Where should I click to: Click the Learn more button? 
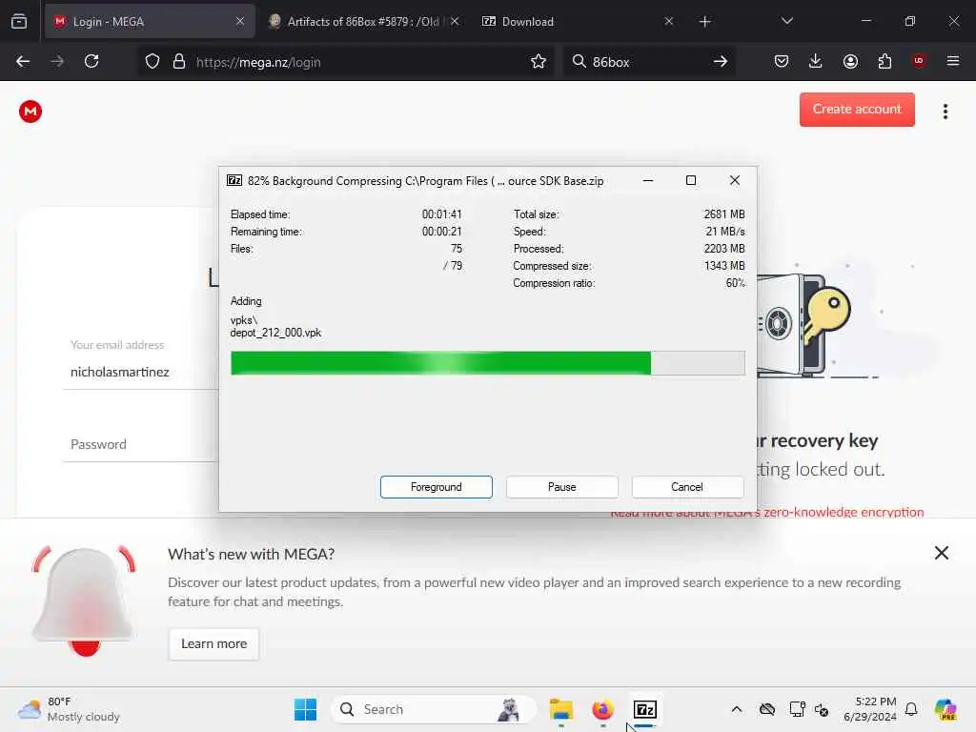coord(213,644)
